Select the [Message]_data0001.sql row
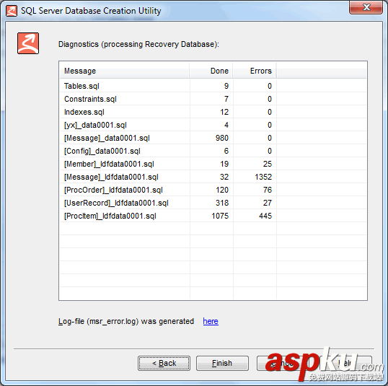 213,138
